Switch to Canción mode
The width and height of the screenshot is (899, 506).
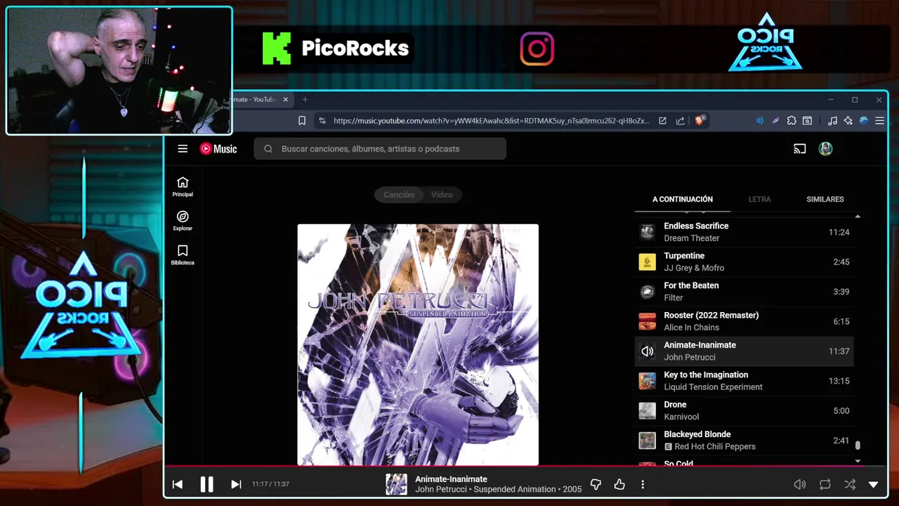(x=398, y=195)
